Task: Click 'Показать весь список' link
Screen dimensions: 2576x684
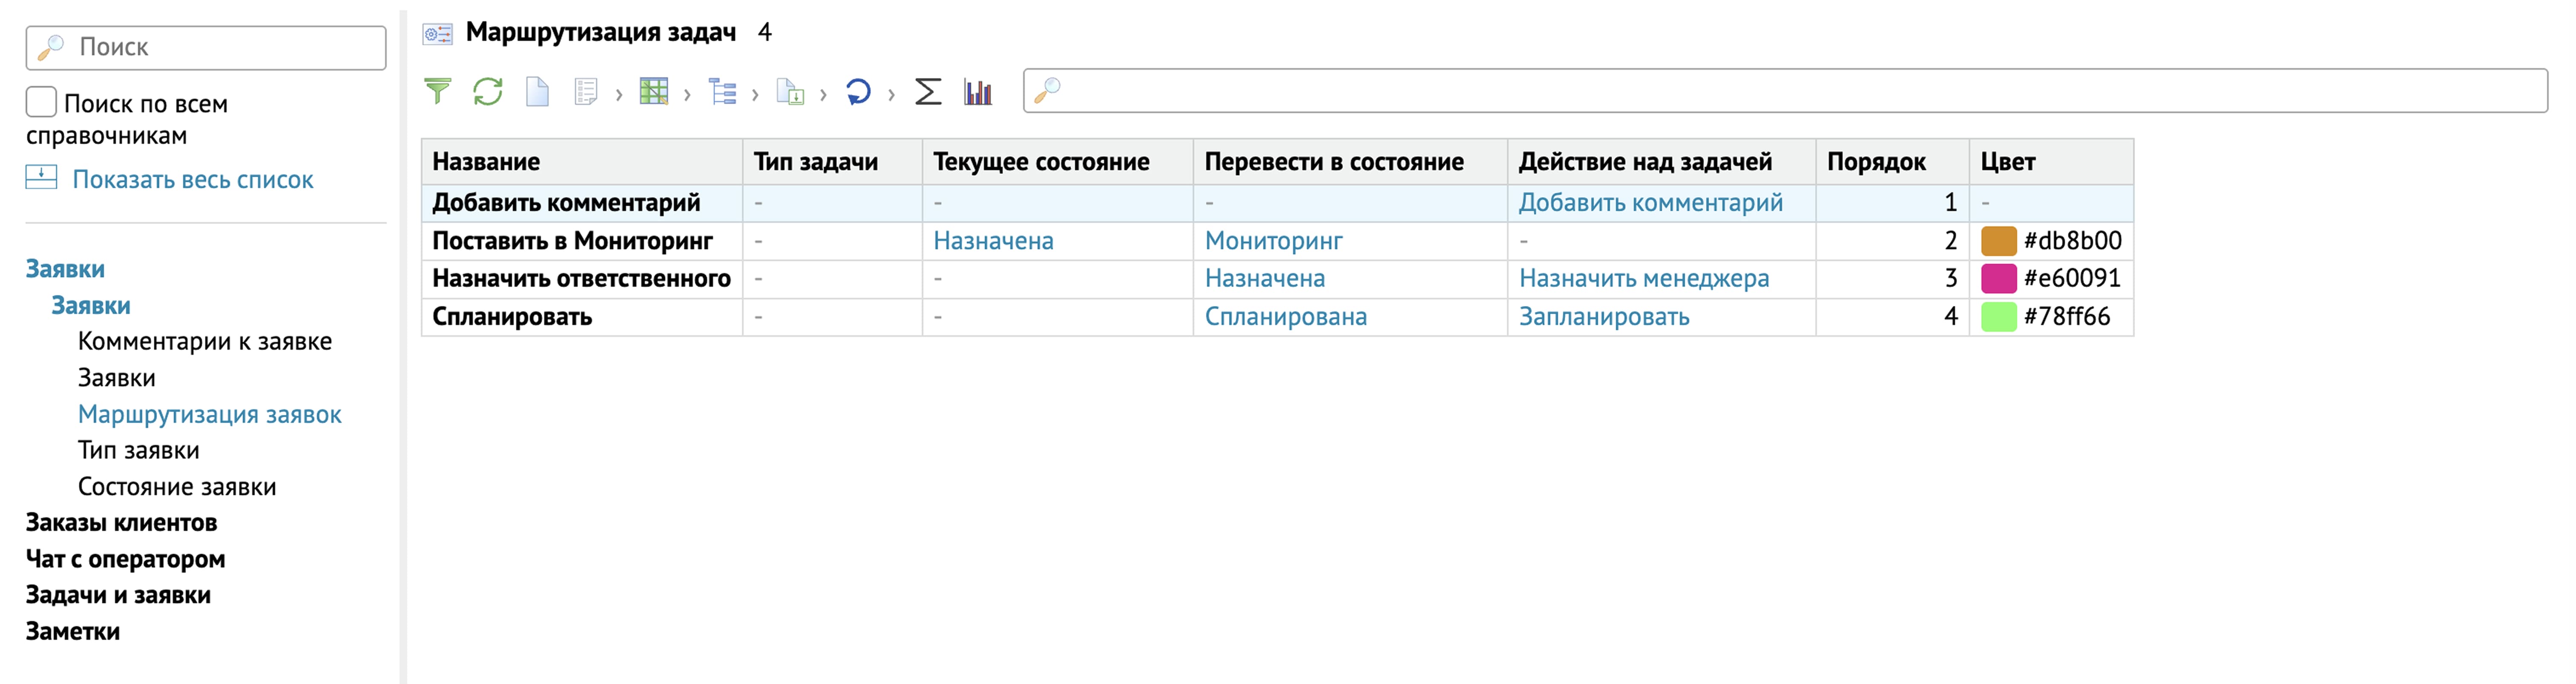Action: tap(192, 180)
